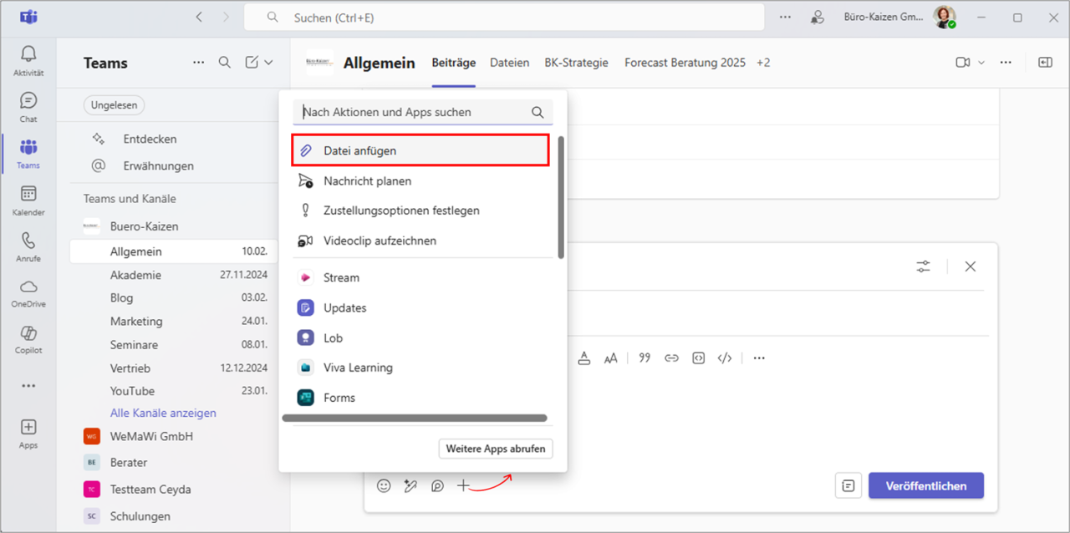Launch Copilot from the left rail

tap(28, 338)
